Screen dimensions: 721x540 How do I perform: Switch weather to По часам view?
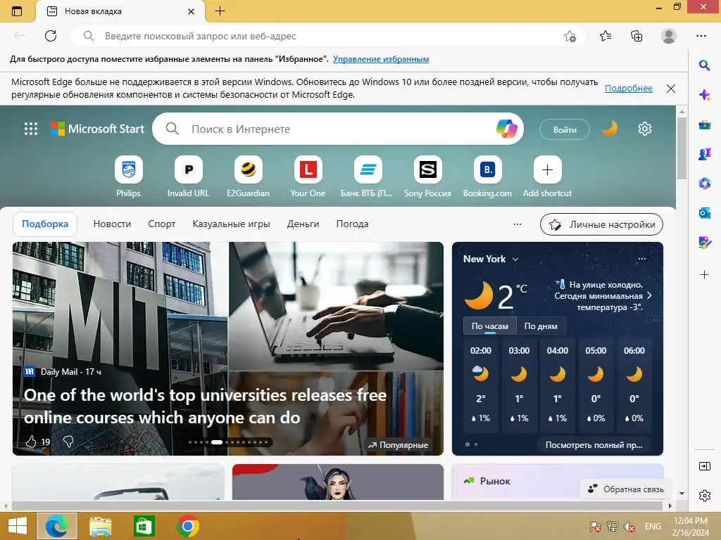pos(490,326)
